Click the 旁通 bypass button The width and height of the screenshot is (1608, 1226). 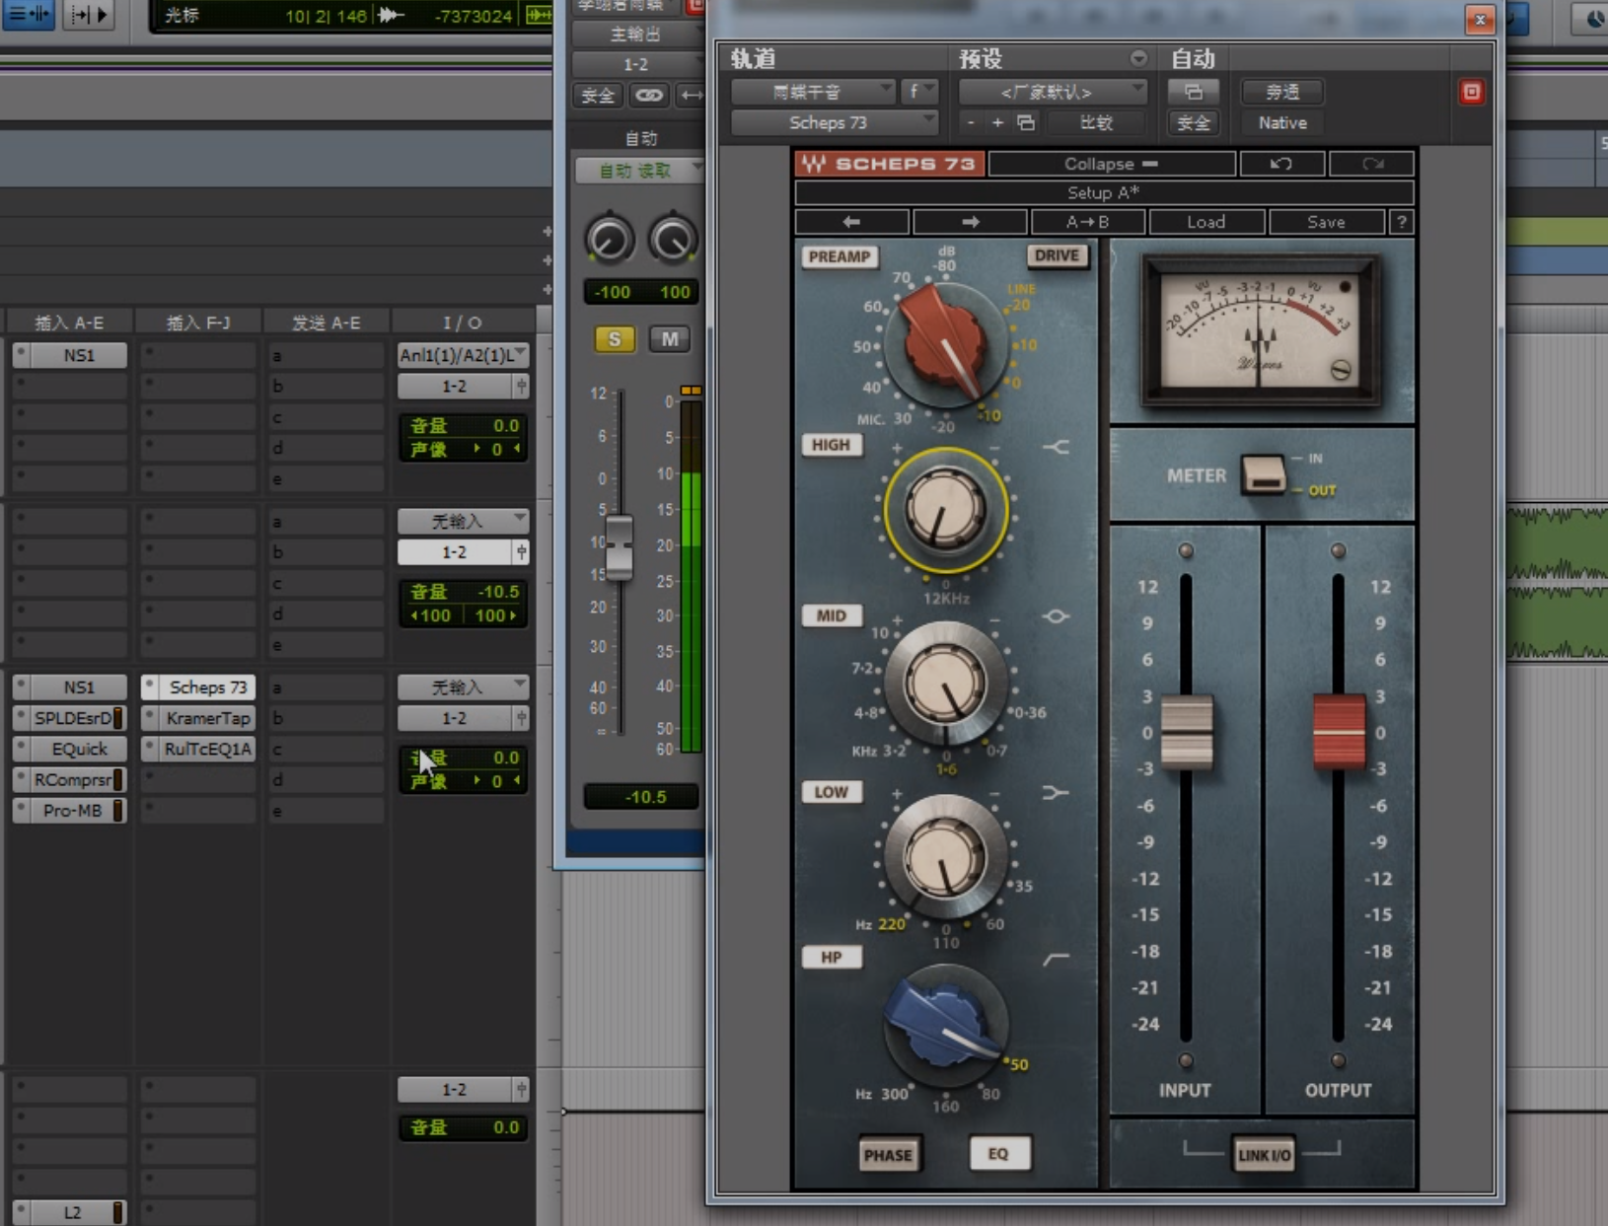pyautogui.click(x=1281, y=92)
